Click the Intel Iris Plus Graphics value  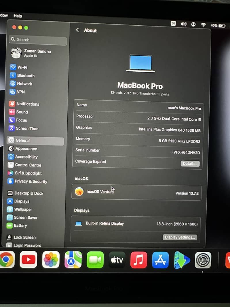click(x=170, y=130)
